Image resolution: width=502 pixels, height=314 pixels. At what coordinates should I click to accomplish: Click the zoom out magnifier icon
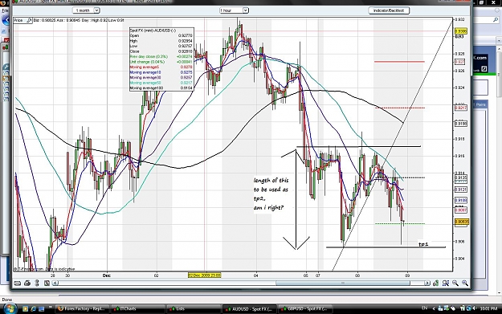(x=455, y=283)
